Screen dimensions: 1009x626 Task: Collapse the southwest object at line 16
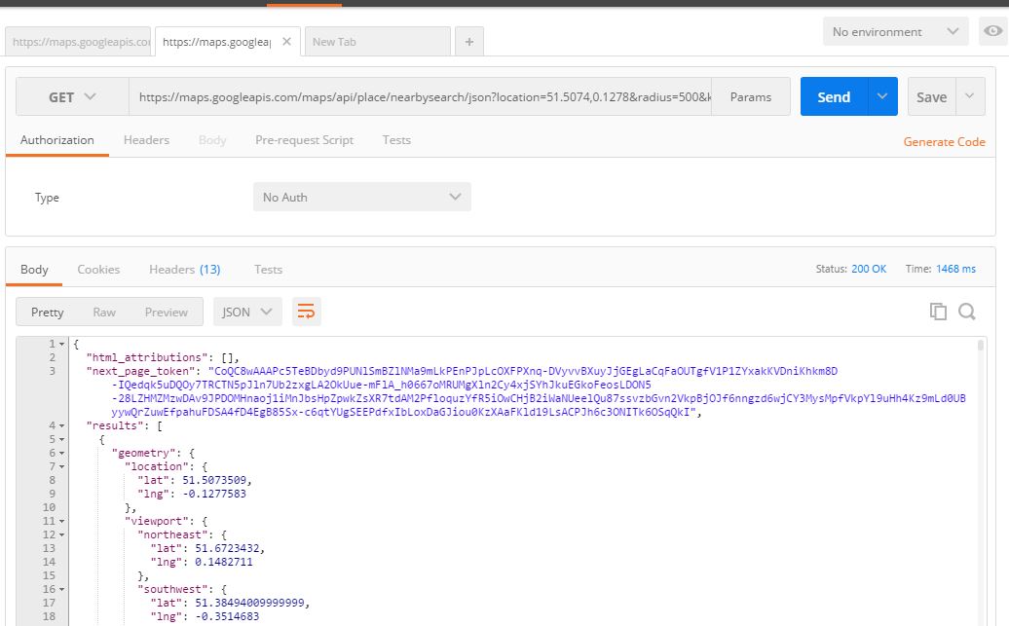[61, 589]
